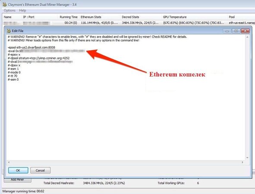Sort by Running Time column header
This screenshot has height=194, width=255.
[69, 17]
